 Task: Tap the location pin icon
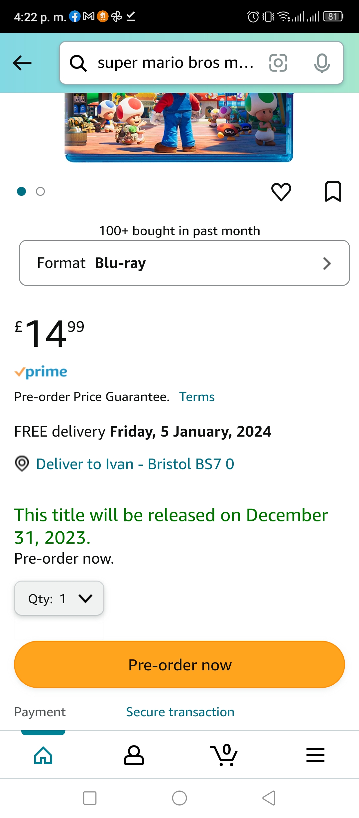[x=22, y=464]
